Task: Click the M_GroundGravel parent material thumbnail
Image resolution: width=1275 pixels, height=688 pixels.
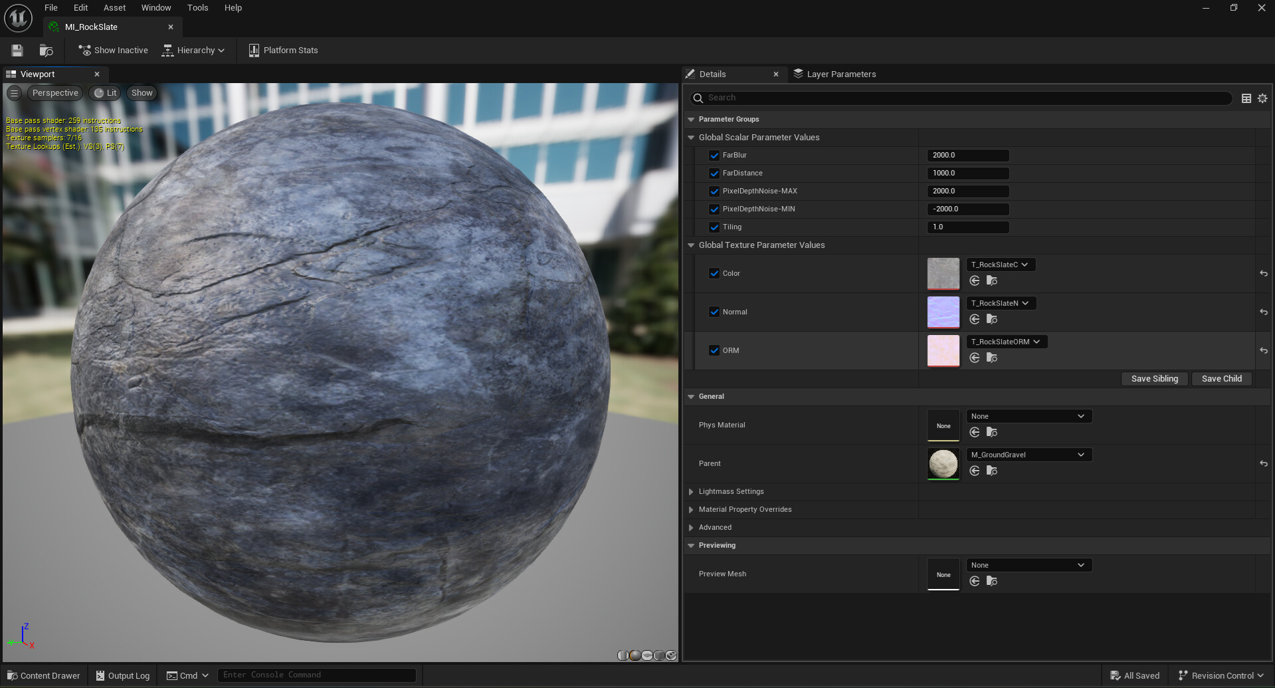Action: (x=943, y=463)
